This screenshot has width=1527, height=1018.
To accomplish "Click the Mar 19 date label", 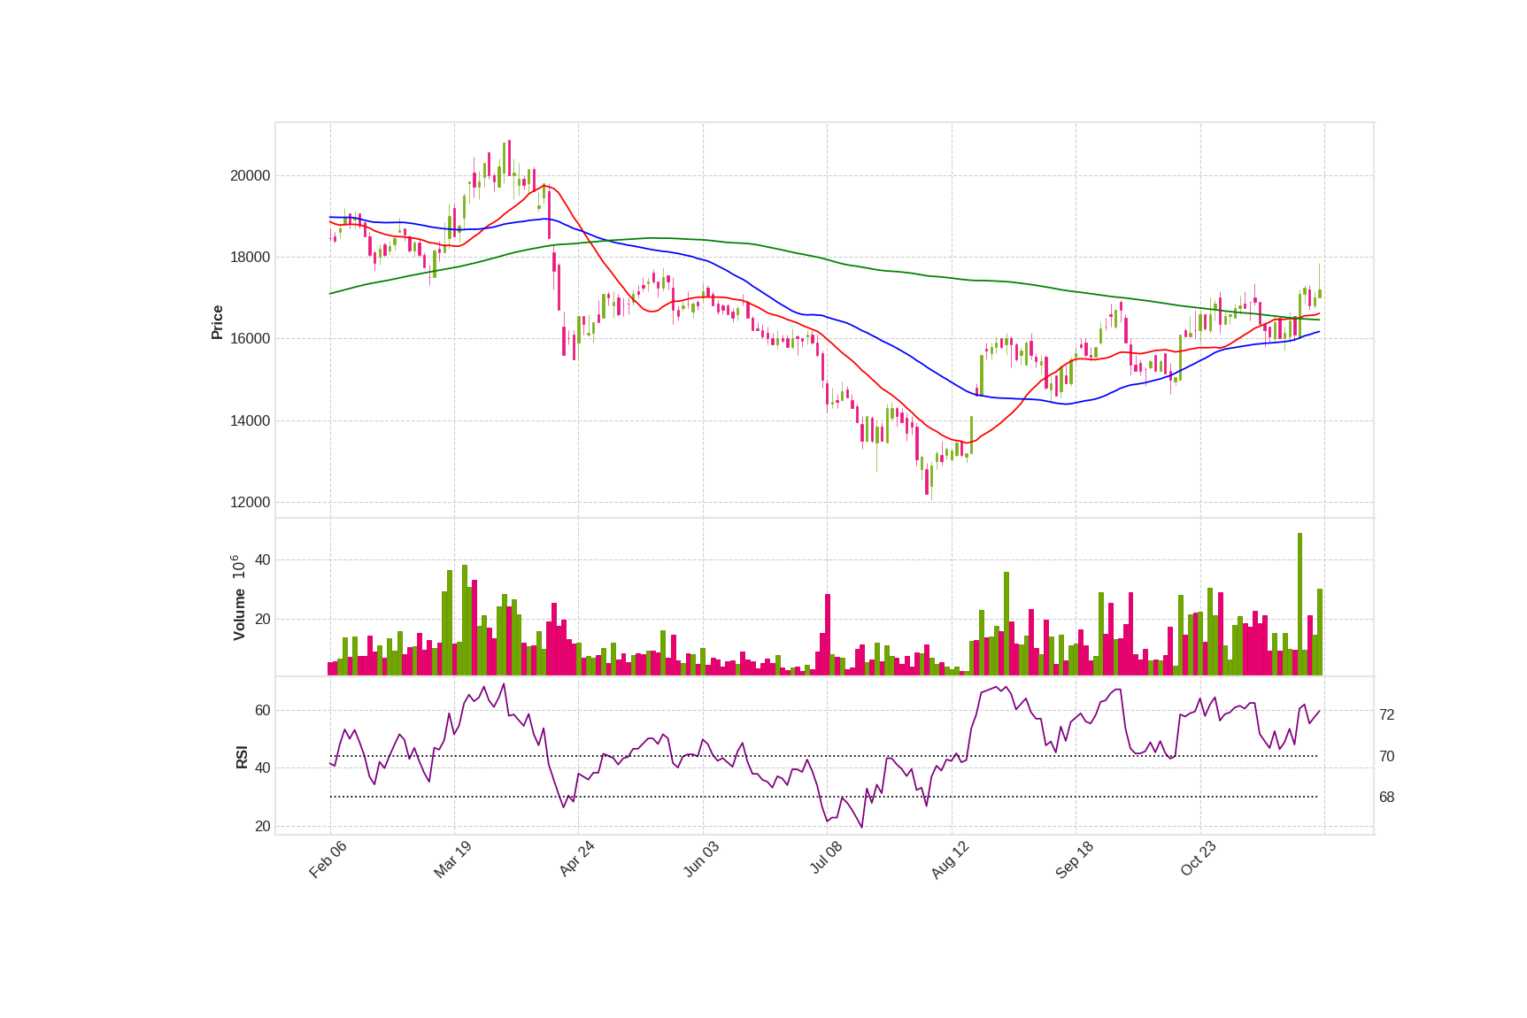I will [x=452, y=860].
